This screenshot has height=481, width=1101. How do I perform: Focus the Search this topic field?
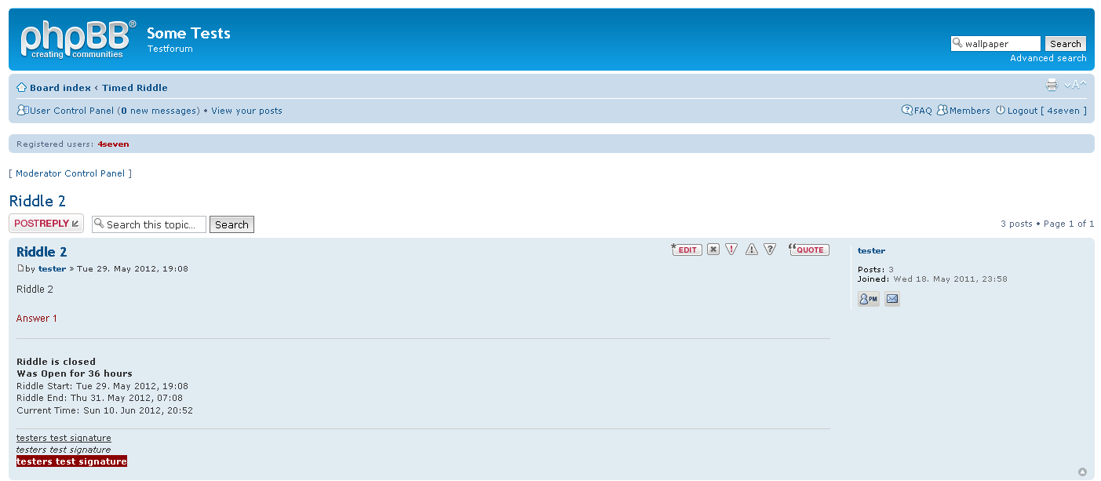(x=155, y=224)
